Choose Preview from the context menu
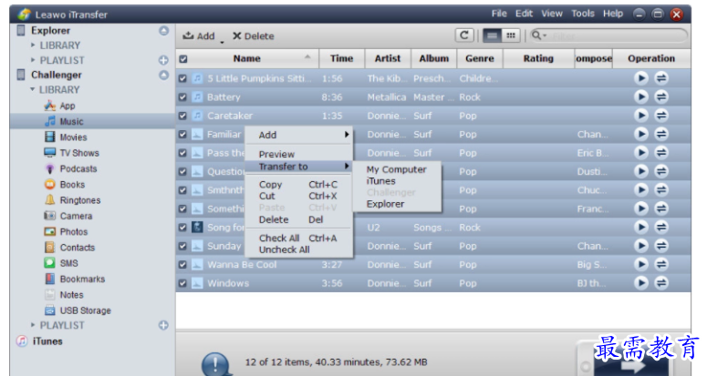 pyautogui.click(x=276, y=154)
